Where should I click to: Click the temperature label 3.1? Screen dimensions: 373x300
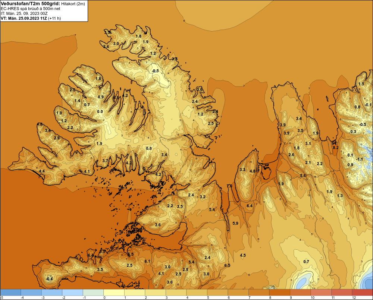pos(308,143)
